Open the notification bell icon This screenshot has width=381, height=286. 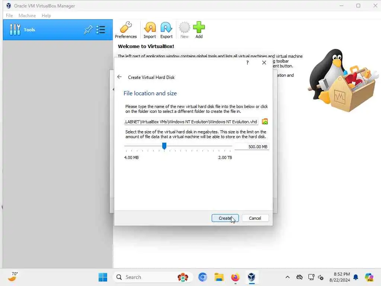[356, 277]
